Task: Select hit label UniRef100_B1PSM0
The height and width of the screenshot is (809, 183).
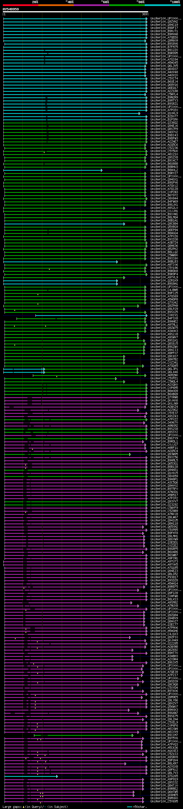Action: pyautogui.click(x=164, y=120)
